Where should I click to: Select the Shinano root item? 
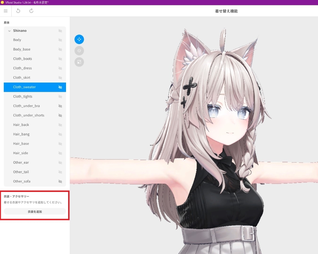(35, 31)
